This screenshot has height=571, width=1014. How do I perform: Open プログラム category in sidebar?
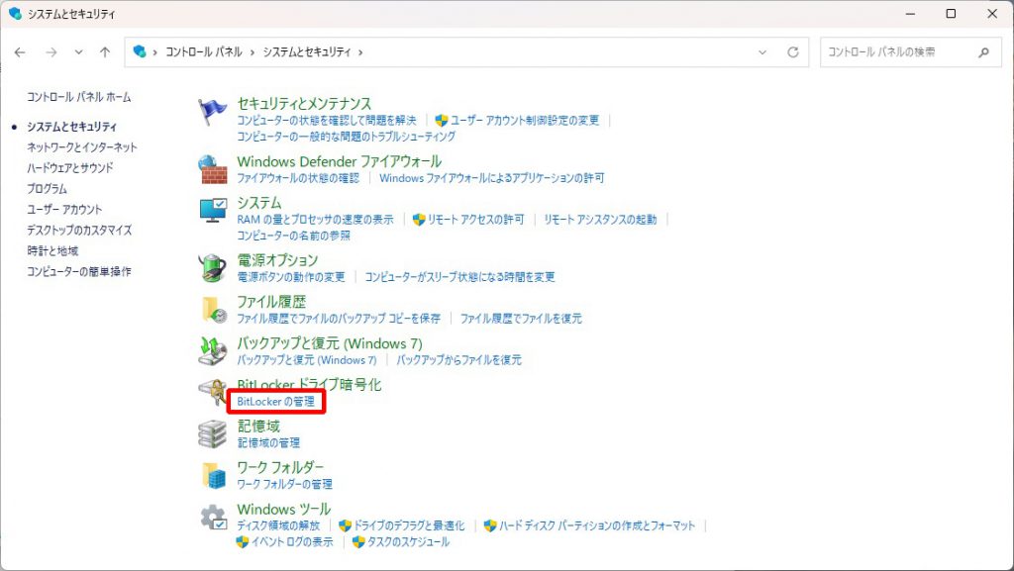pyautogui.click(x=47, y=189)
